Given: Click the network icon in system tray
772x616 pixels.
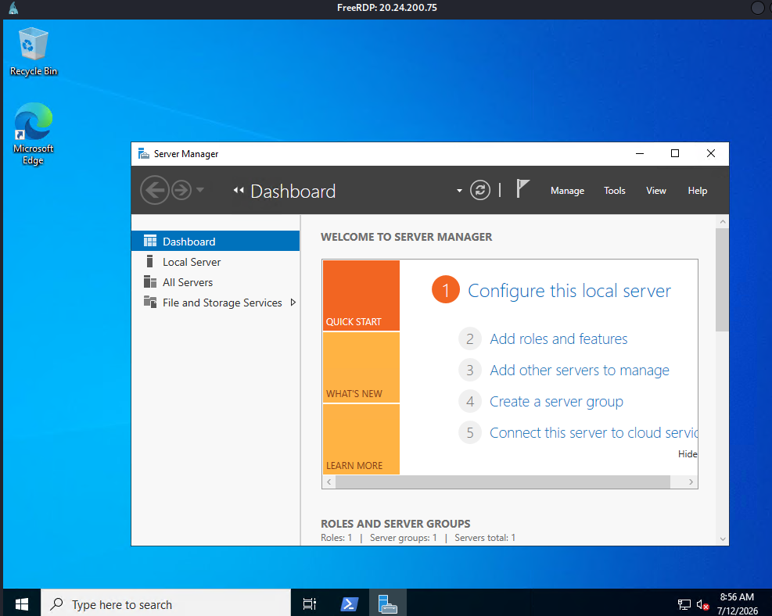Looking at the screenshot, I should [684, 604].
